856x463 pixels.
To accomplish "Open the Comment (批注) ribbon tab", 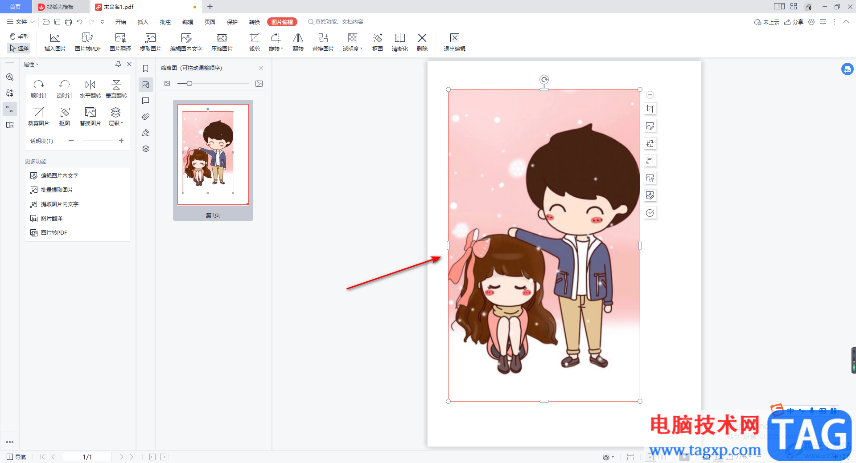I will click(x=165, y=22).
